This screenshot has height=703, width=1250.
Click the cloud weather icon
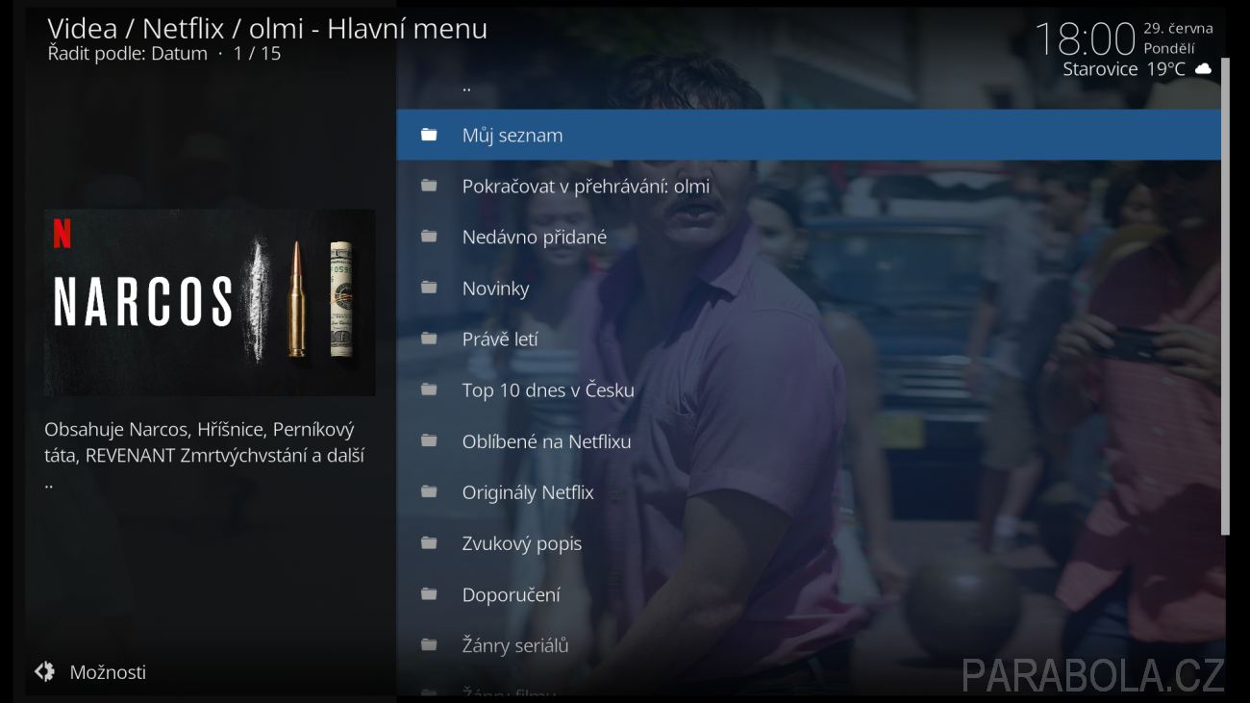point(1203,69)
